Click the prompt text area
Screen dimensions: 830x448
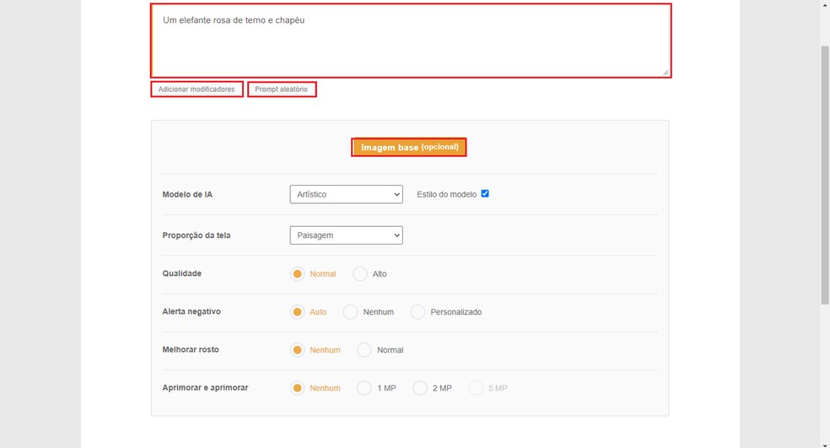411,40
